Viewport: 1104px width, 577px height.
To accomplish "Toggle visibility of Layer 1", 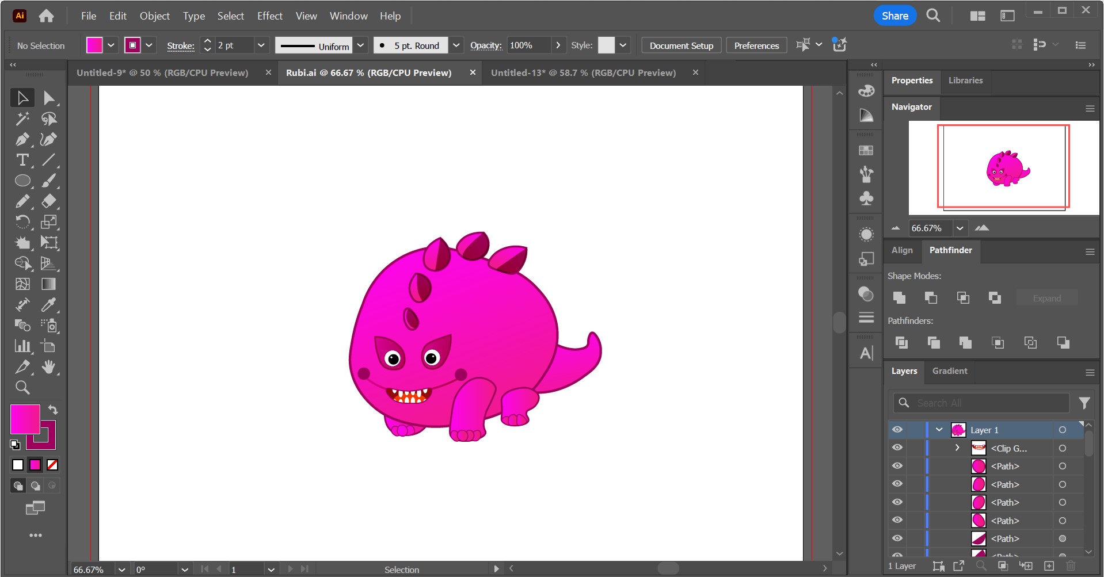I will pyautogui.click(x=897, y=430).
